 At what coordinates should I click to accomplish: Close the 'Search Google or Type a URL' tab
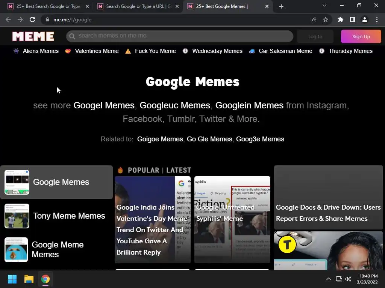pyautogui.click(x=177, y=6)
